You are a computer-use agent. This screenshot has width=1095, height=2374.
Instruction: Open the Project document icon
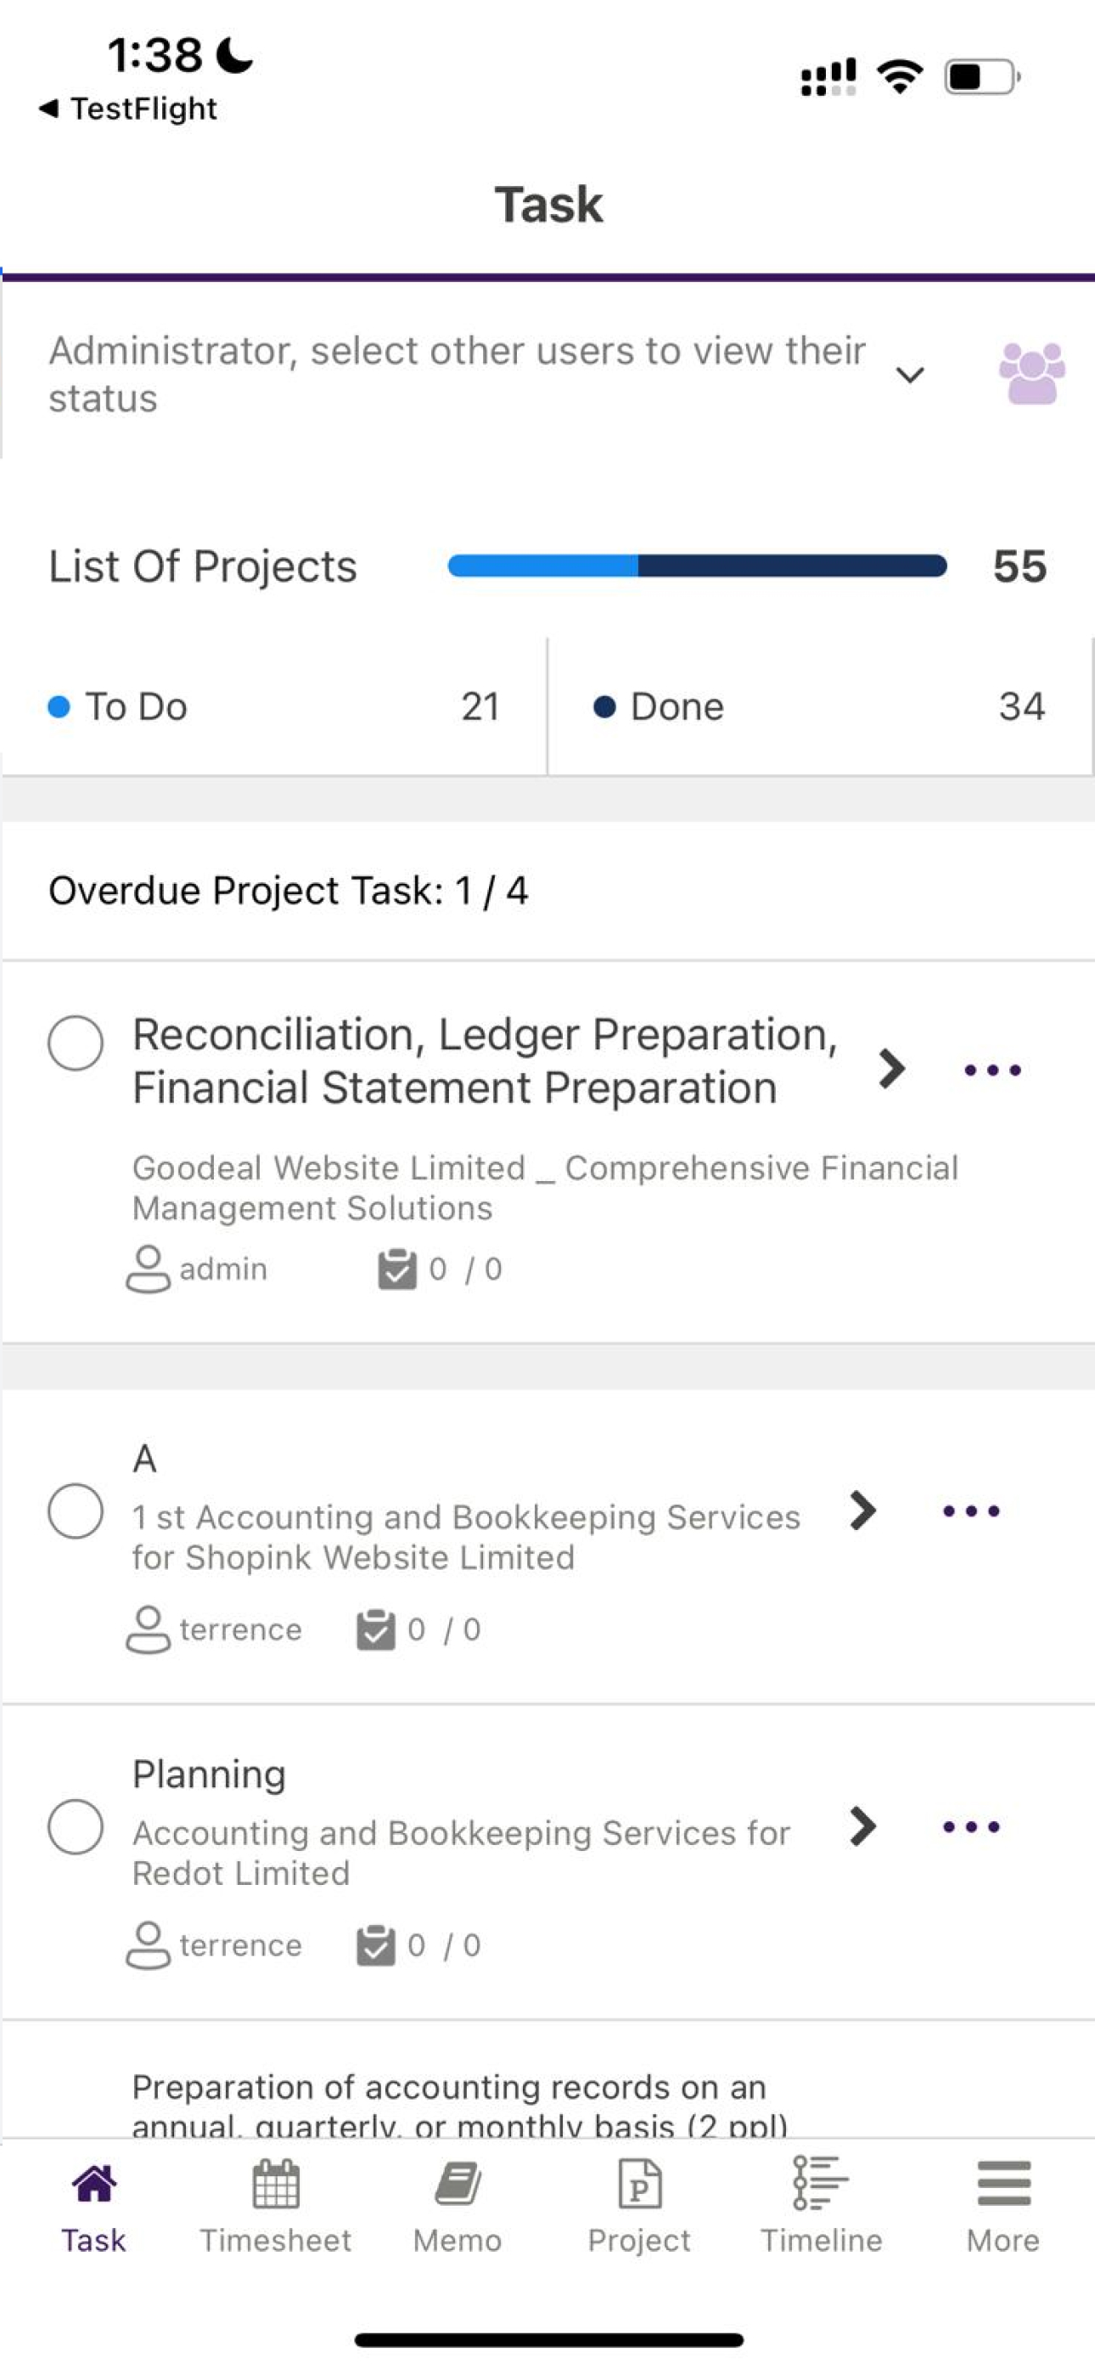pyautogui.click(x=638, y=2183)
